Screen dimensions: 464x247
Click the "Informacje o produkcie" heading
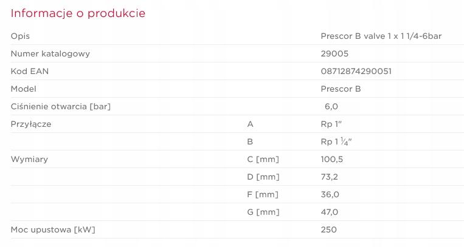click(78, 13)
